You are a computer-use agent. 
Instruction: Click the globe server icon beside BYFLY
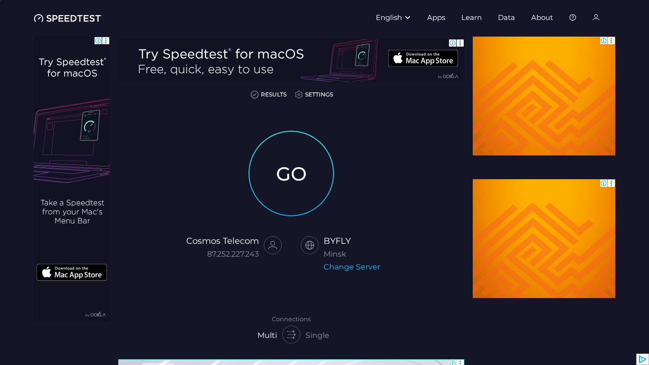coord(310,245)
